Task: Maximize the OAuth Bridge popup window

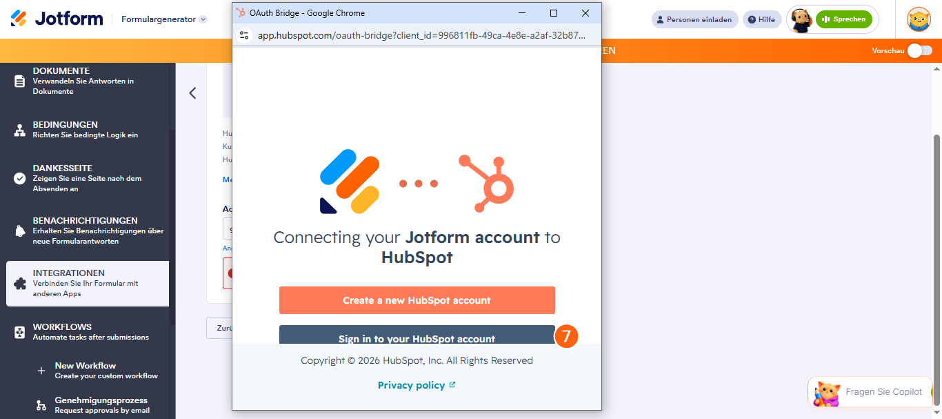Action: [x=553, y=13]
